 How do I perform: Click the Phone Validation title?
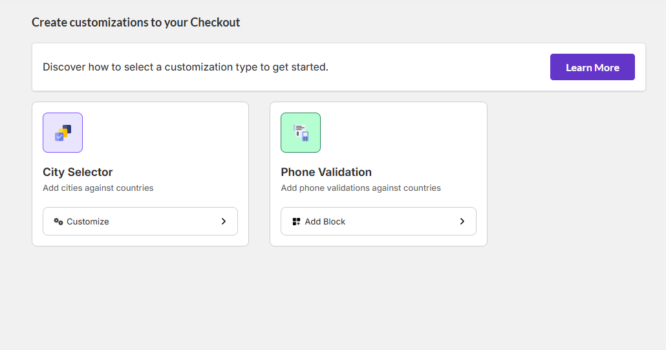[326, 172]
